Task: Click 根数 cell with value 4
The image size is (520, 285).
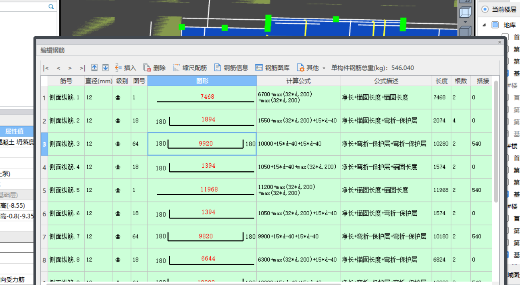Action: (461, 121)
